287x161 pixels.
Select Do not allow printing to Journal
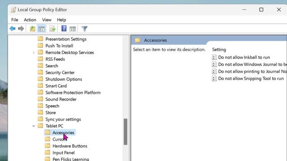(x=252, y=72)
